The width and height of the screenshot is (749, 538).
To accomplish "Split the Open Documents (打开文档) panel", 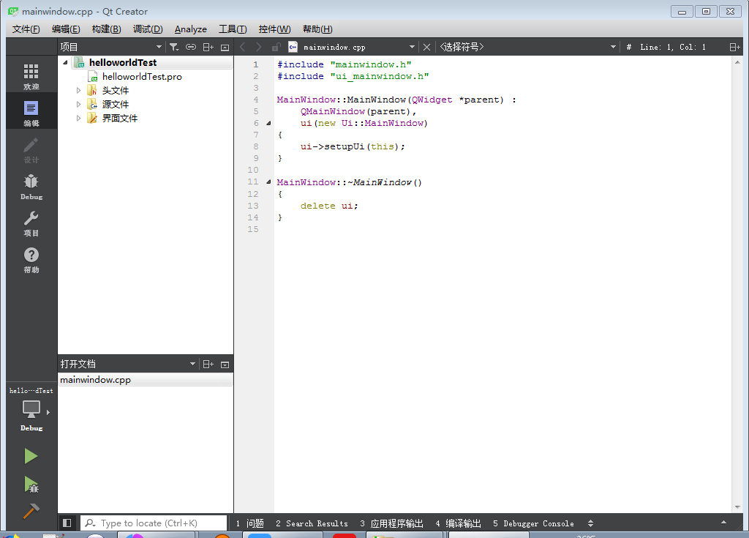I will (208, 365).
